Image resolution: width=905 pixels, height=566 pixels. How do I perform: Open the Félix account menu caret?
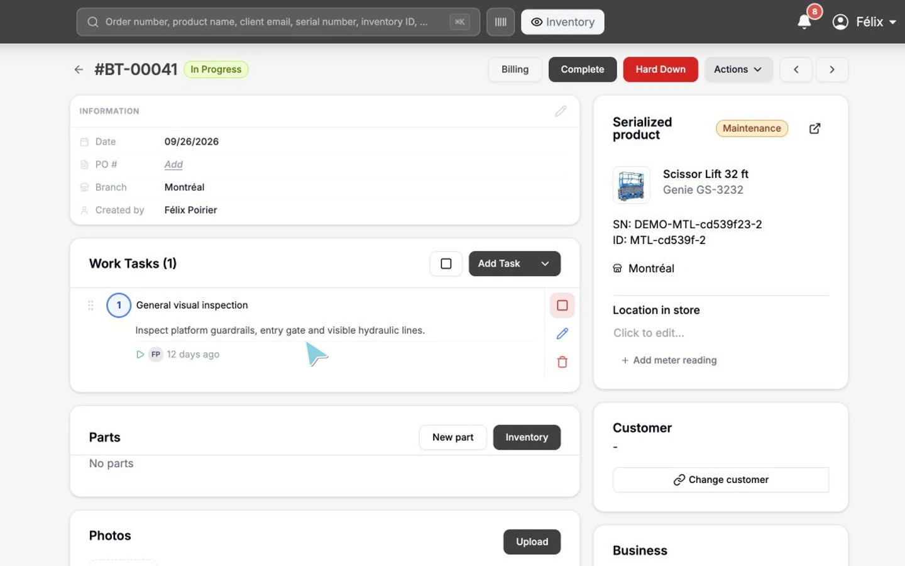[x=892, y=22]
